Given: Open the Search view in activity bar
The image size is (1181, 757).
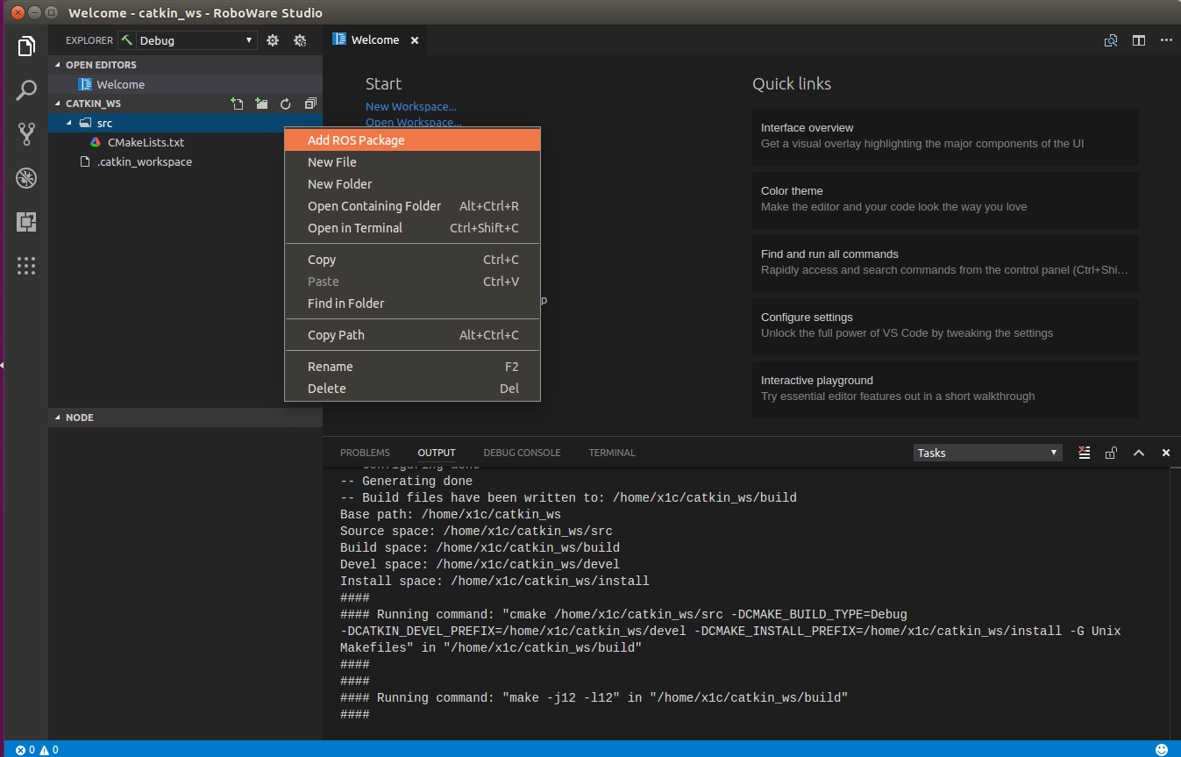Looking at the screenshot, I should point(26,89).
